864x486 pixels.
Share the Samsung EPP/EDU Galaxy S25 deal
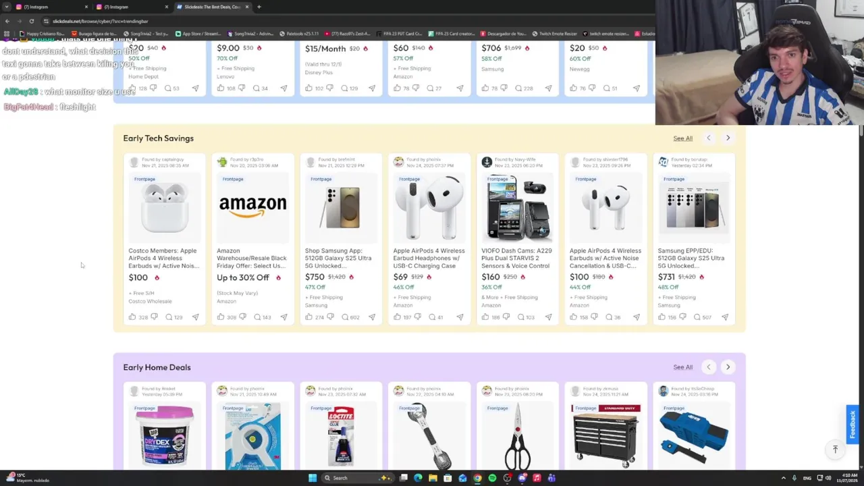point(725,317)
